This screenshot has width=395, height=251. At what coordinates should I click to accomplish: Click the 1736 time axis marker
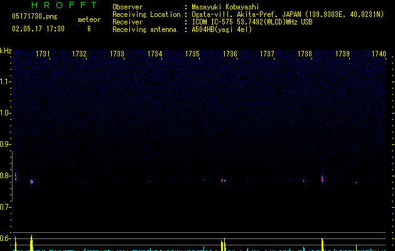(230, 54)
